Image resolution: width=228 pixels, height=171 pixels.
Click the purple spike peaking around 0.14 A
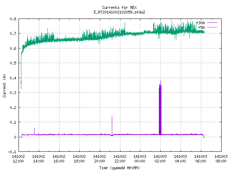tap(112, 125)
